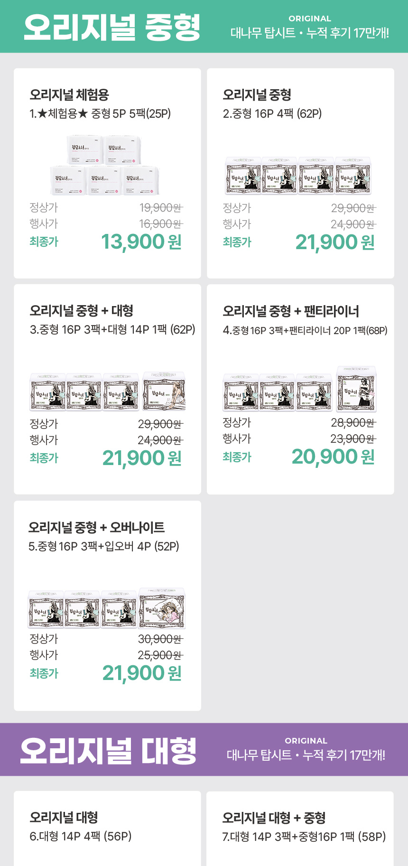Click the review count text in green banner
The image size is (408, 866).
pos(310,33)
